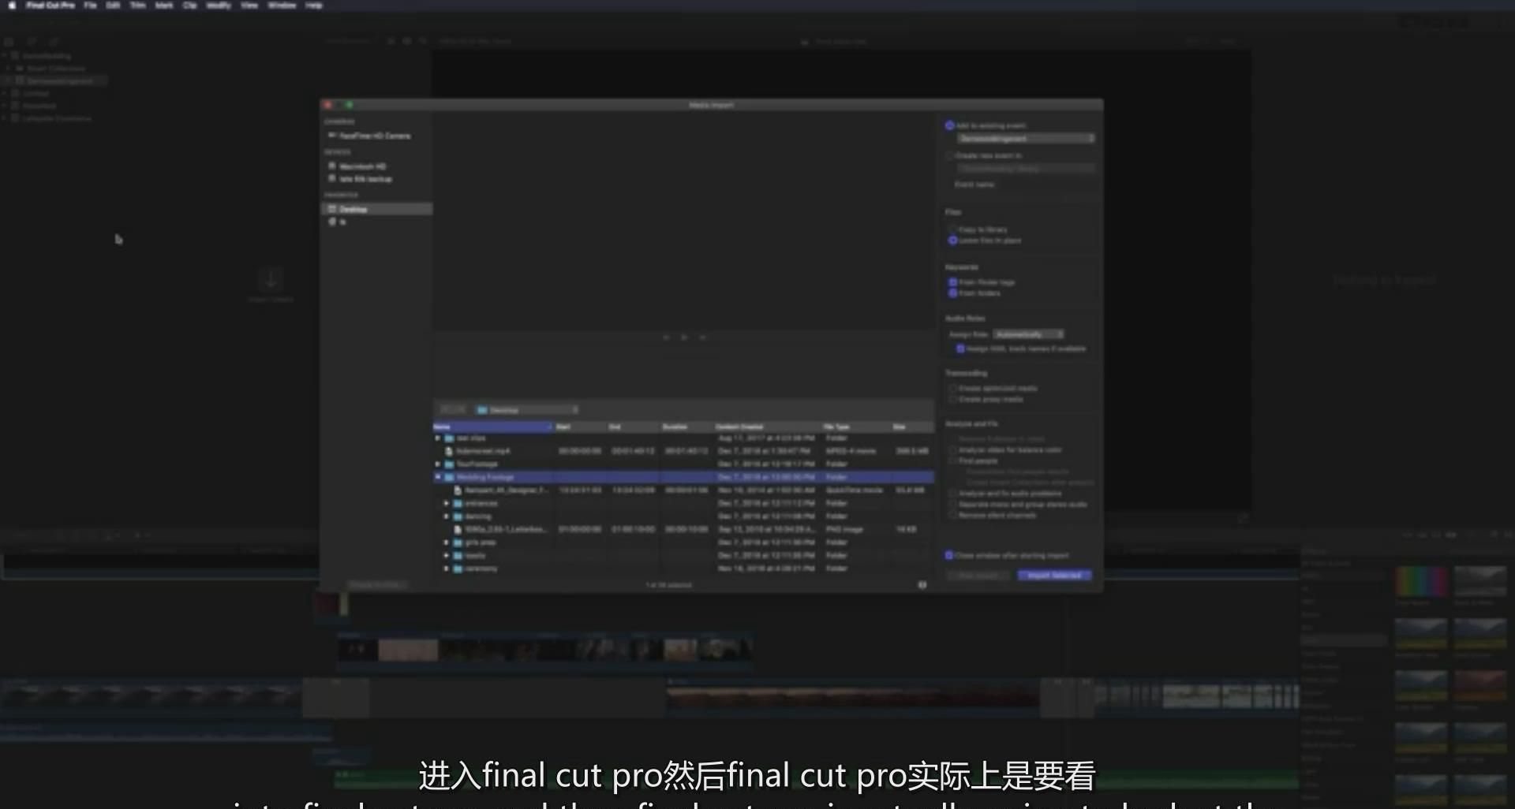The height and width of the screenshot is (809, 1515).
Task: Open Desktop in Favorites sidebar
Action: [x=353, y=209]
